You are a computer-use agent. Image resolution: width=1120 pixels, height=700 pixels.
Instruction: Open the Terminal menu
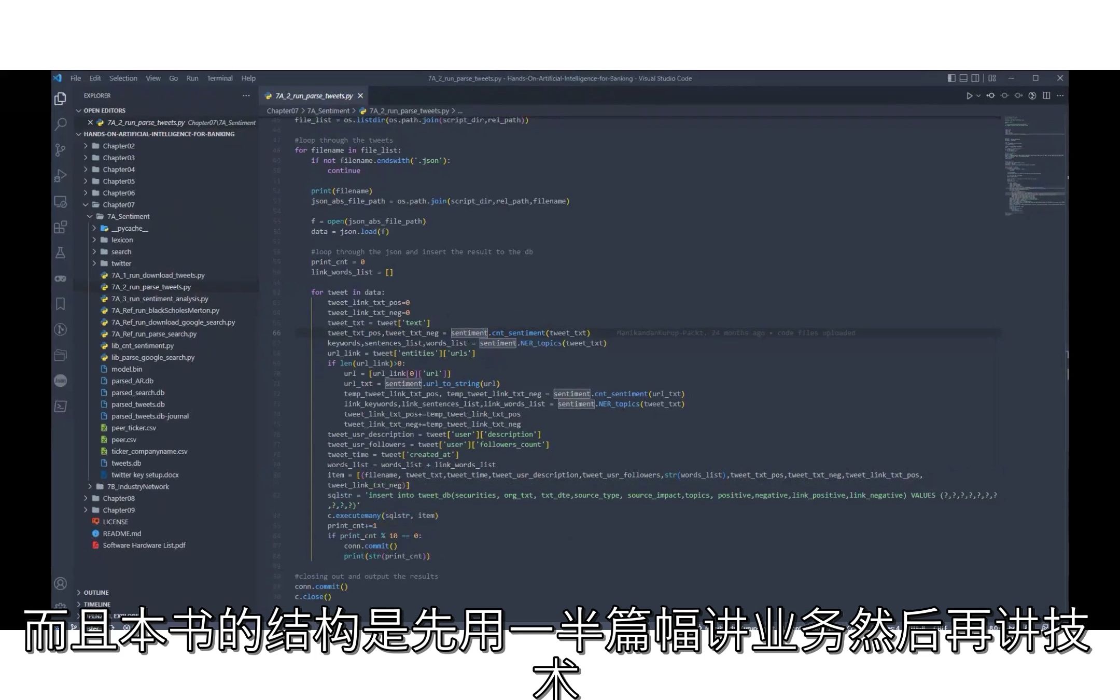click(219, 78)
